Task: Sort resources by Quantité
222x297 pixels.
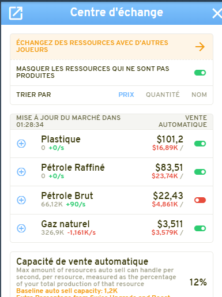Action: click(x=163, y=95)
